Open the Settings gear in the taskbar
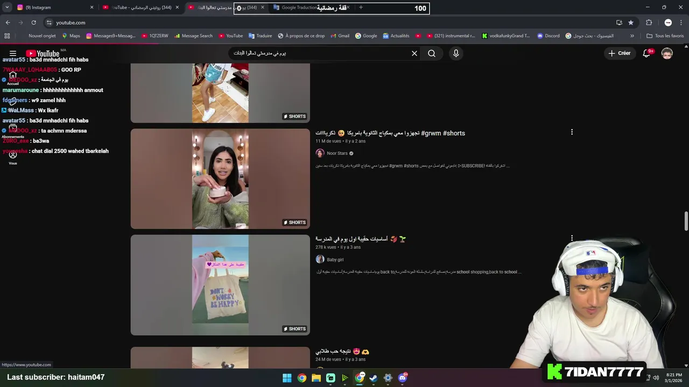This screenshot has width=689, height=387. pos(388,378)
